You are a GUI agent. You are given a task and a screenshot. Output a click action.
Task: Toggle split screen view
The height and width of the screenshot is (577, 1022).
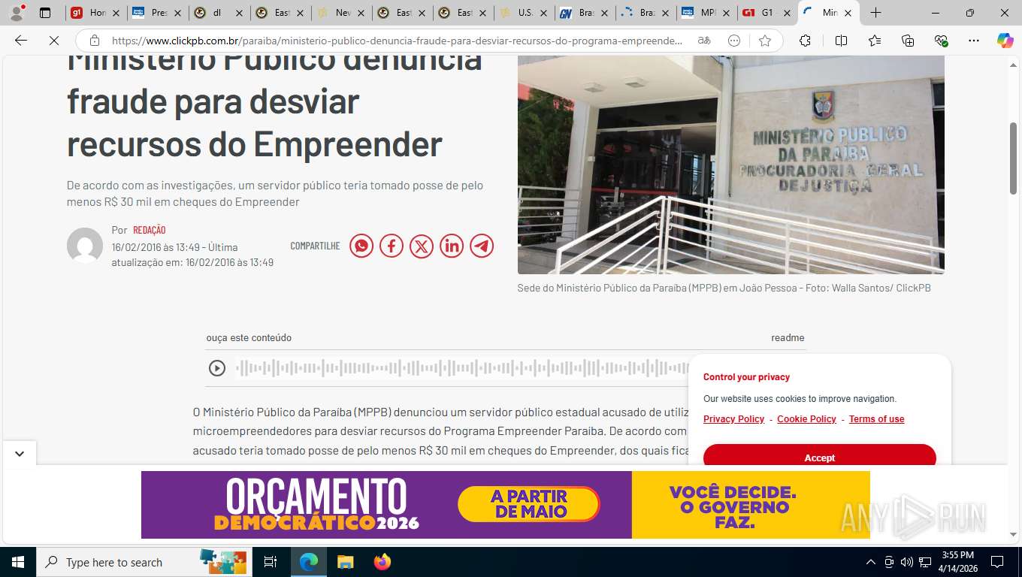tap(841, 41)
